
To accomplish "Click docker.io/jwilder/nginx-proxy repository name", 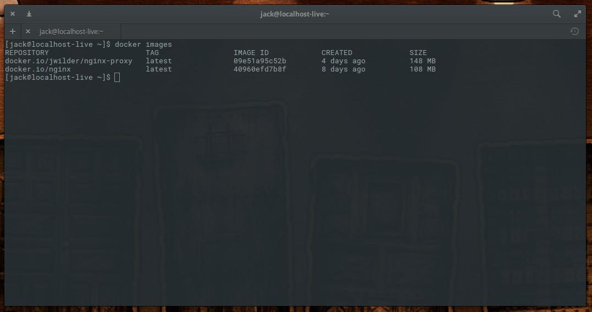I will pos(69,61).
